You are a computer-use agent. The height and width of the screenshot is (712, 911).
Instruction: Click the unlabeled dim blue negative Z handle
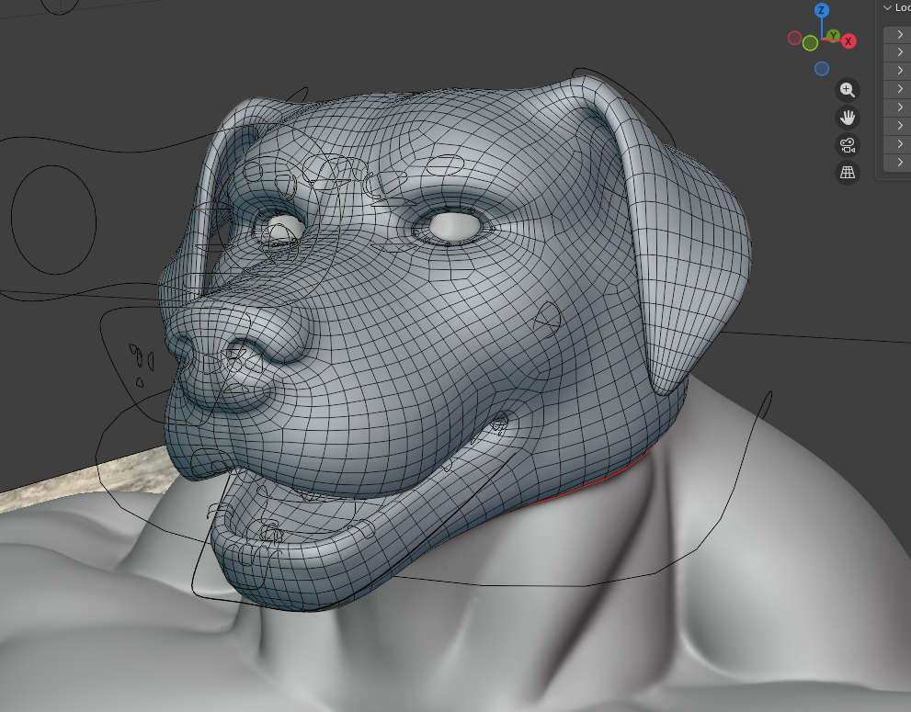point(822,69)
